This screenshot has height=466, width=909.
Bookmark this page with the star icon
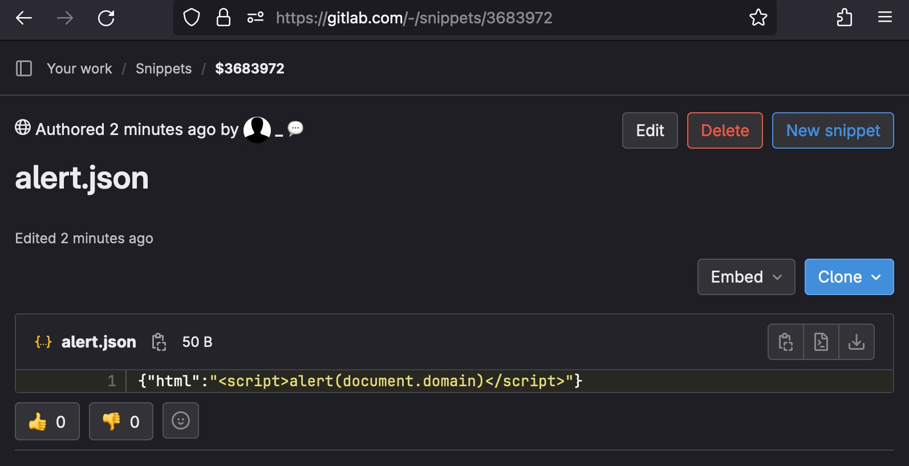point(758,18)
